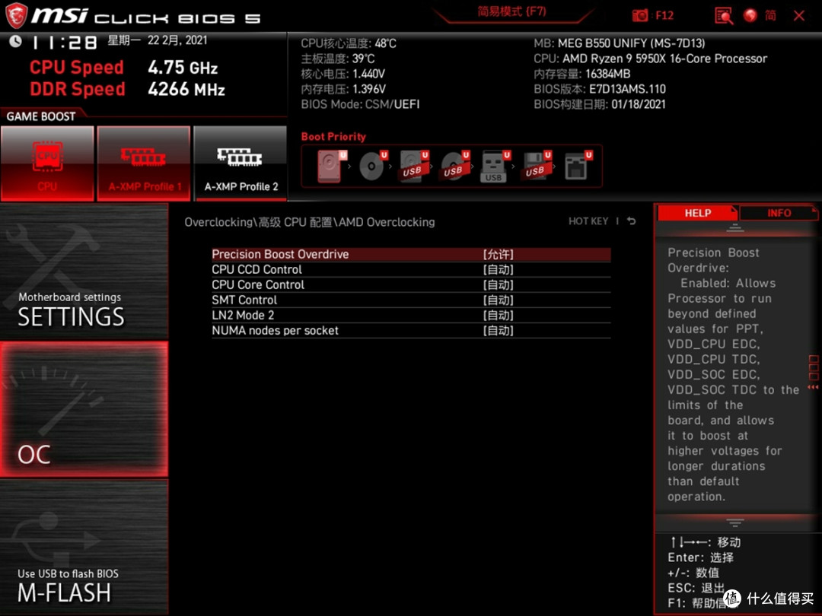
Task: Click the Boot Priority heading
Action: click(x=333, y=137)
